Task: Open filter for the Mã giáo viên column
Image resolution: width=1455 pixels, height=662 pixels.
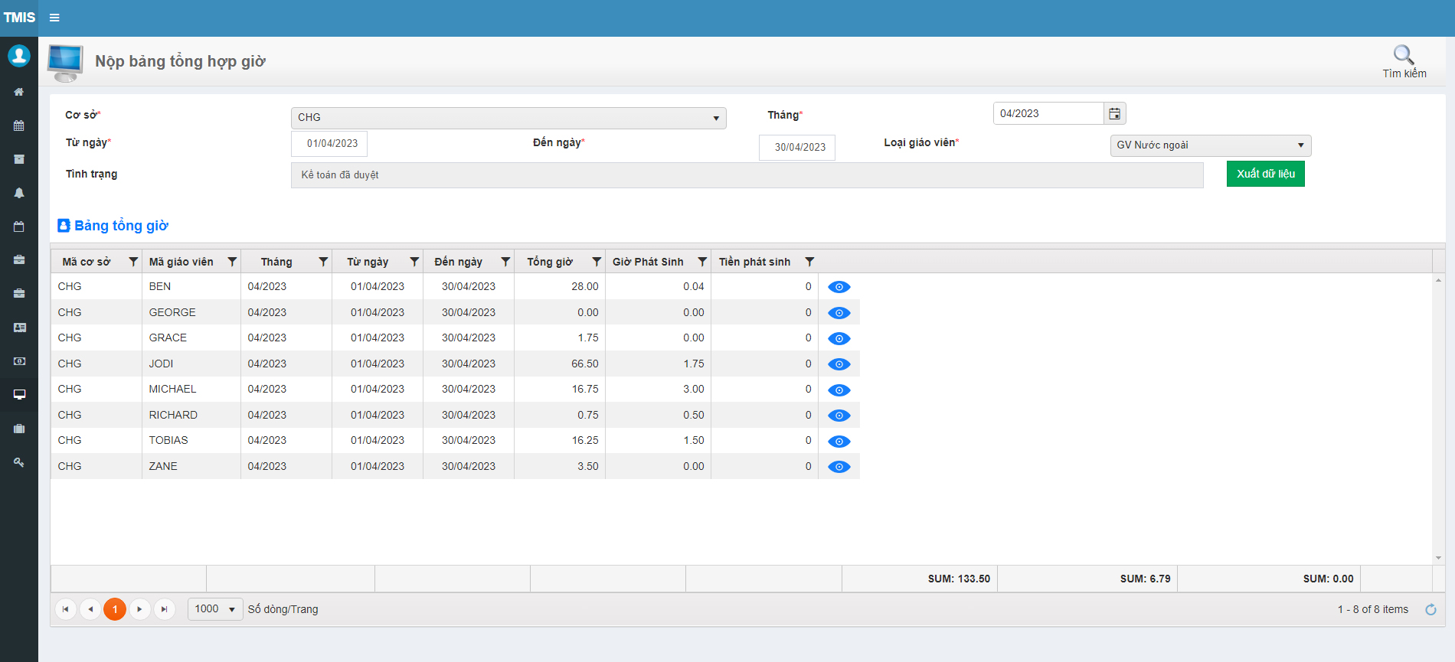Action: [232, 262]
